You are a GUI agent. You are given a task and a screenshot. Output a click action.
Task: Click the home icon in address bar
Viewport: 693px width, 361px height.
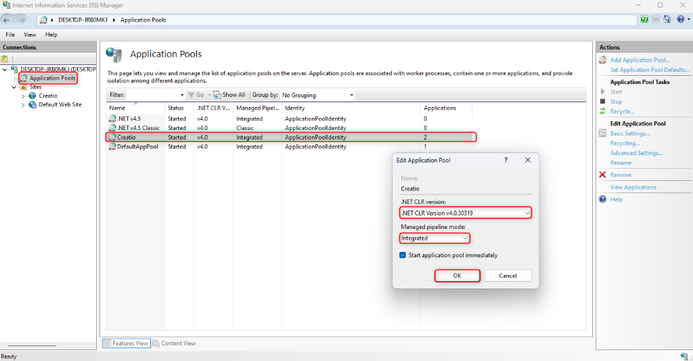tap(667, 19)
